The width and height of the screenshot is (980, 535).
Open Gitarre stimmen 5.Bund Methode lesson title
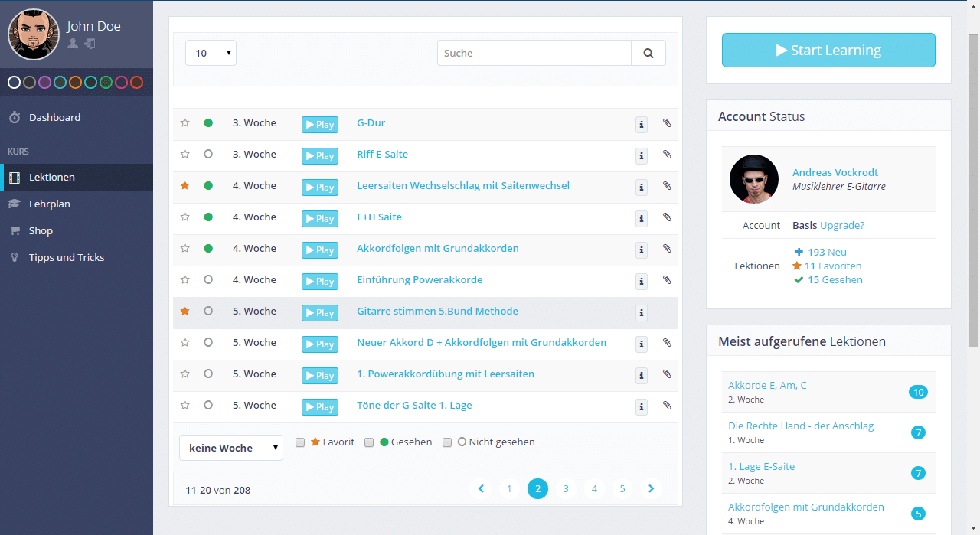pyautogui.click(x=437, y=311)
